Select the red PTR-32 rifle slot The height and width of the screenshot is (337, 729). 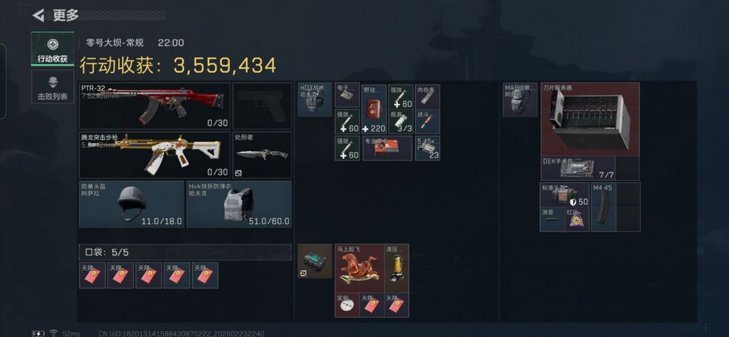click(155, 106)
